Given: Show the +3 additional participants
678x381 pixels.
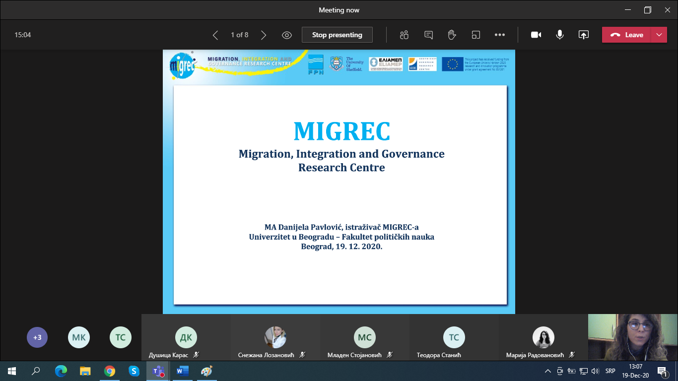Looking at the screenshot, I should [37, 337].
